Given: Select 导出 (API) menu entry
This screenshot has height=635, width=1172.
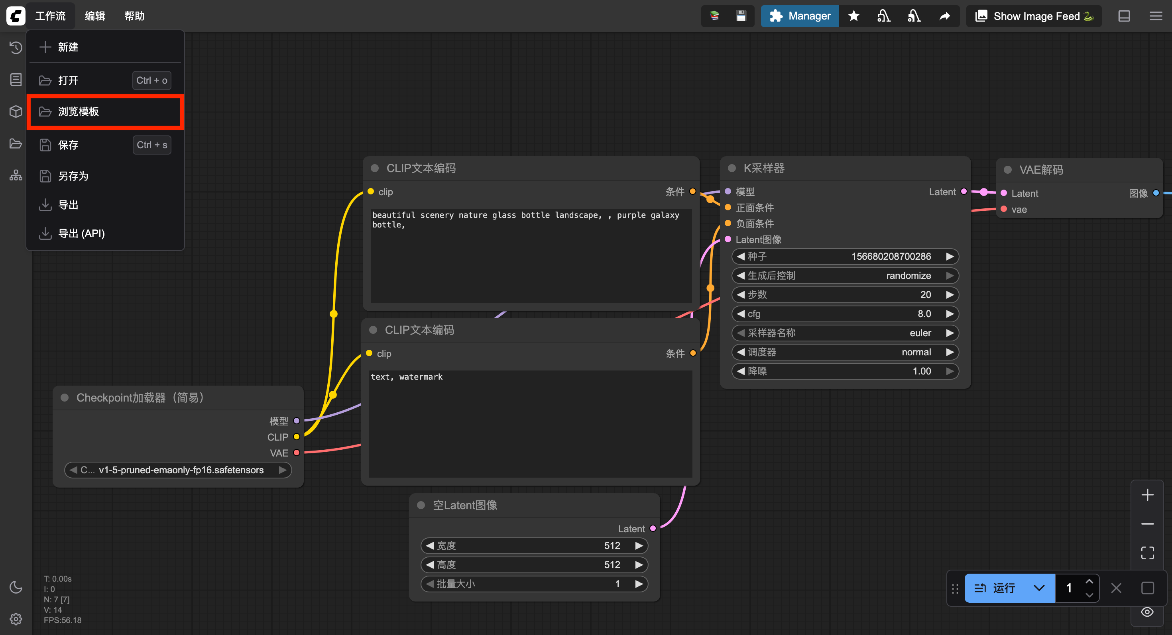Looking at the screenshot, I should coord(106,233).
